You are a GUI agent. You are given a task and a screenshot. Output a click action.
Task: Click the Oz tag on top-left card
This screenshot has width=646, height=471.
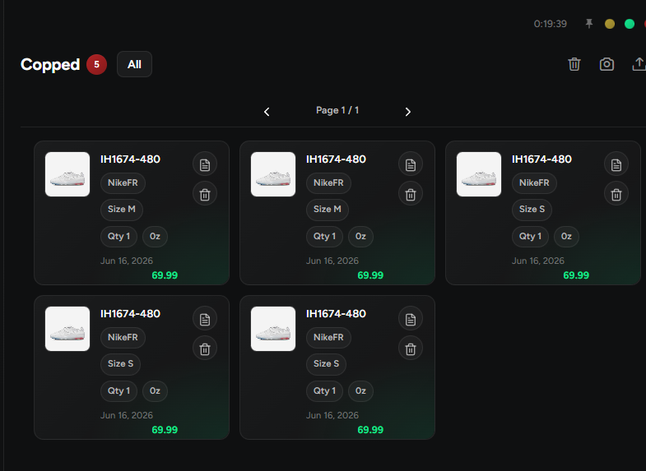pyautogui.click(x=155, y=237)
